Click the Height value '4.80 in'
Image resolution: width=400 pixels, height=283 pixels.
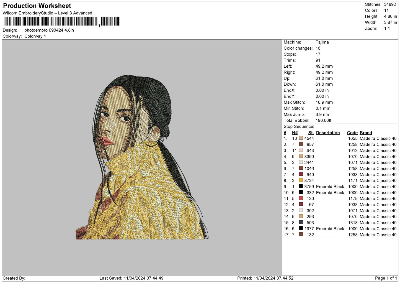(390, 16)
